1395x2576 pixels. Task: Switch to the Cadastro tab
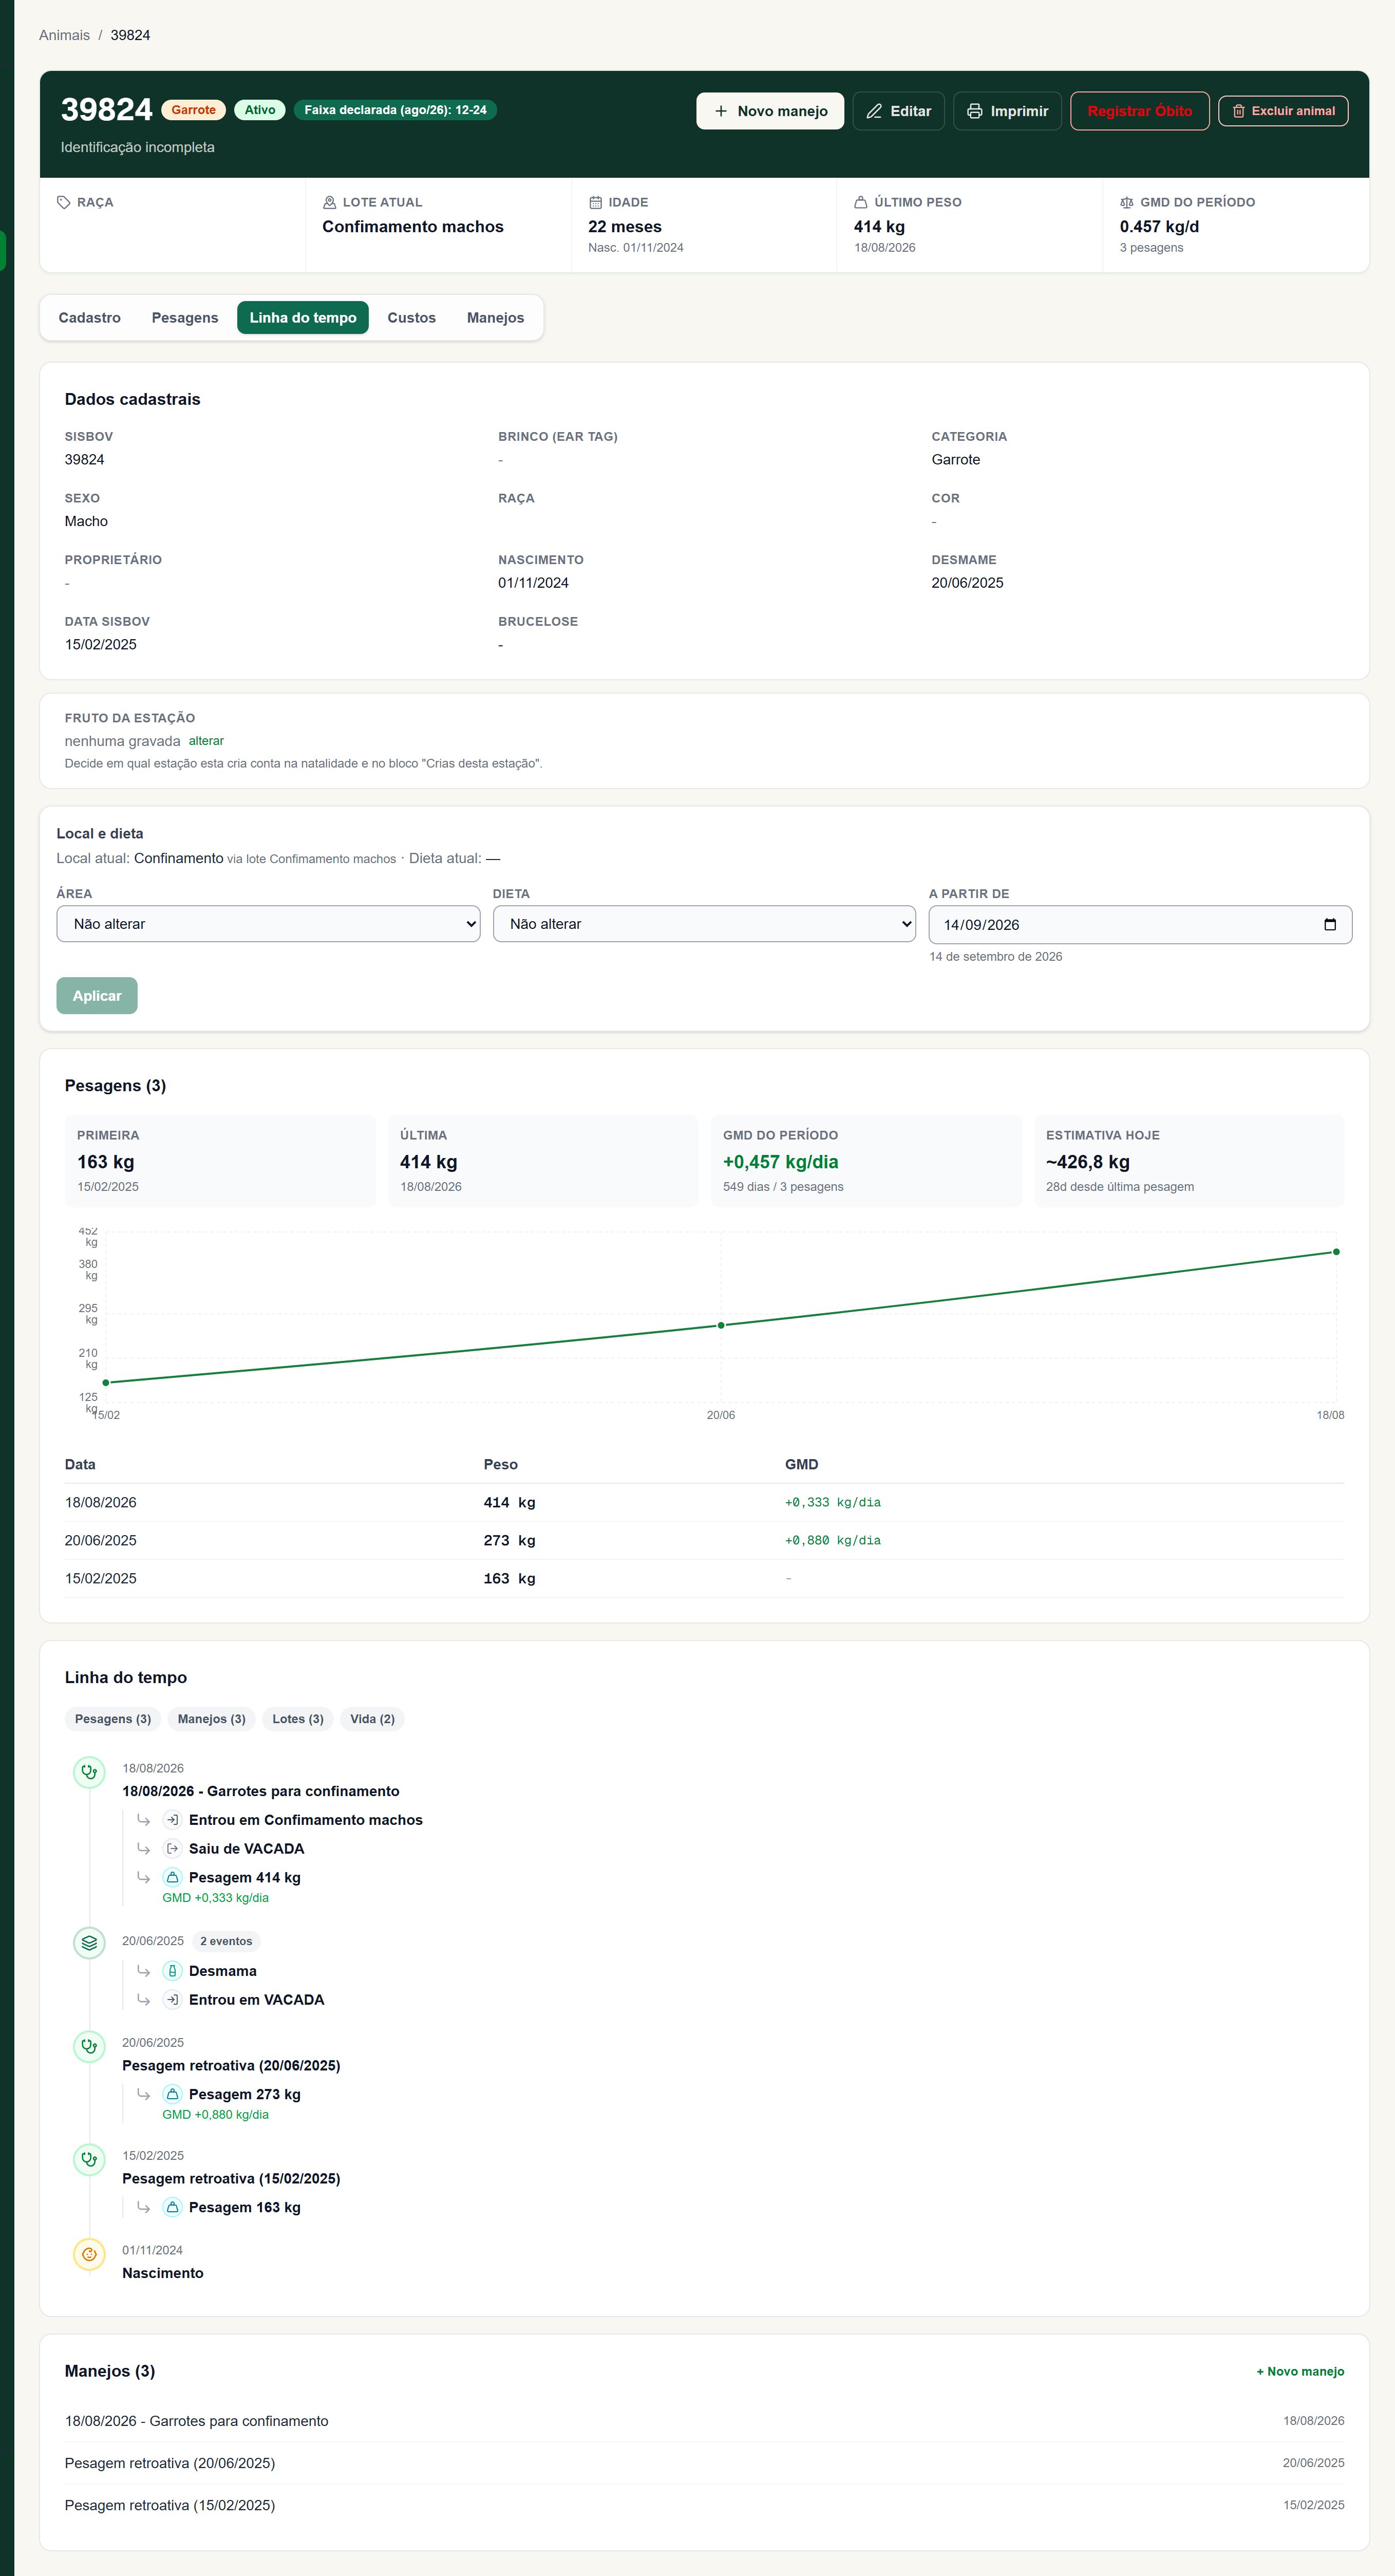[x=89, y=318]
